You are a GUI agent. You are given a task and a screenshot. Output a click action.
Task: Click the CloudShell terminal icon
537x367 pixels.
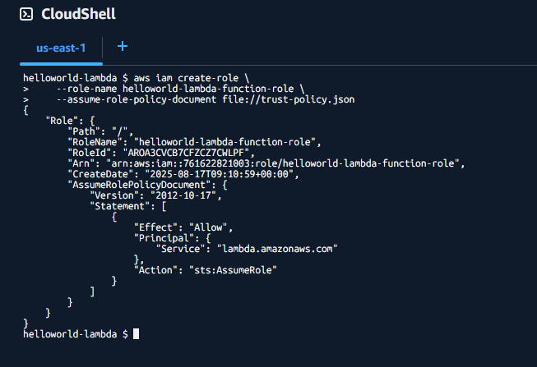pyautogui.click(x=26, y=14)
